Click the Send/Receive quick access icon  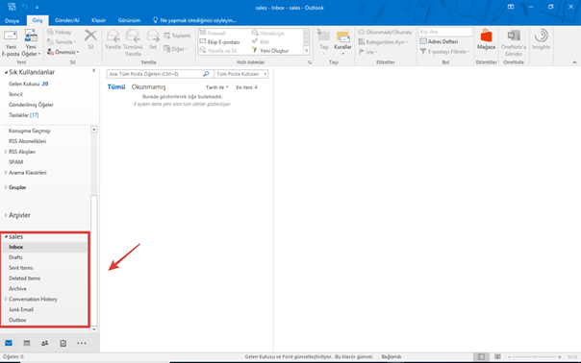[x=12, y=7]
